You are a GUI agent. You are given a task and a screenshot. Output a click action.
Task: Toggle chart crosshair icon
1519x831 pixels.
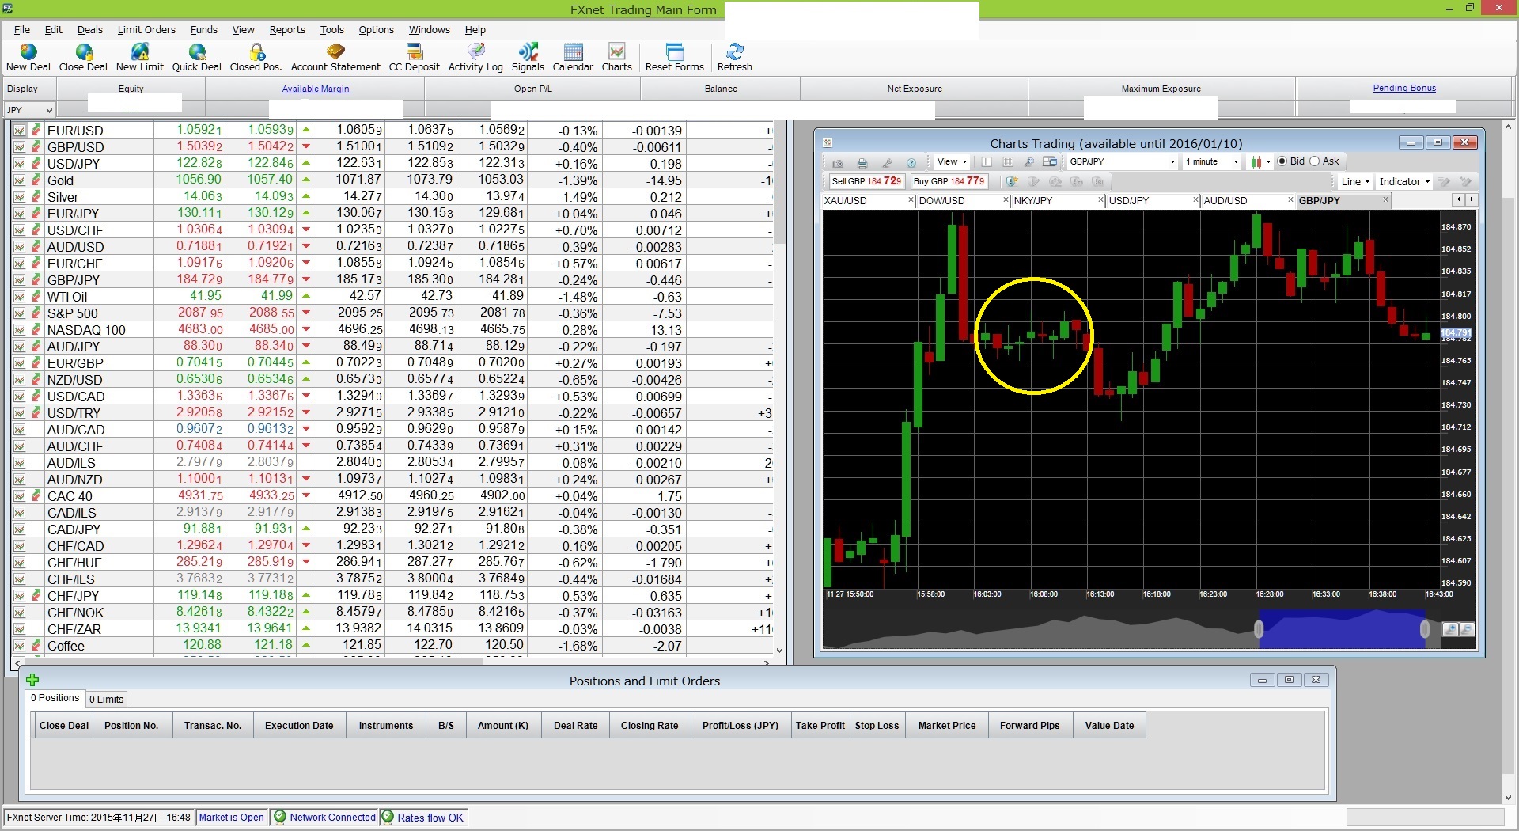[x=987, y=162]
